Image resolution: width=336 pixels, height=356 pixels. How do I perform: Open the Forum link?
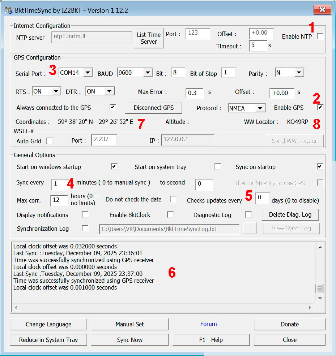tap(208, 324)
